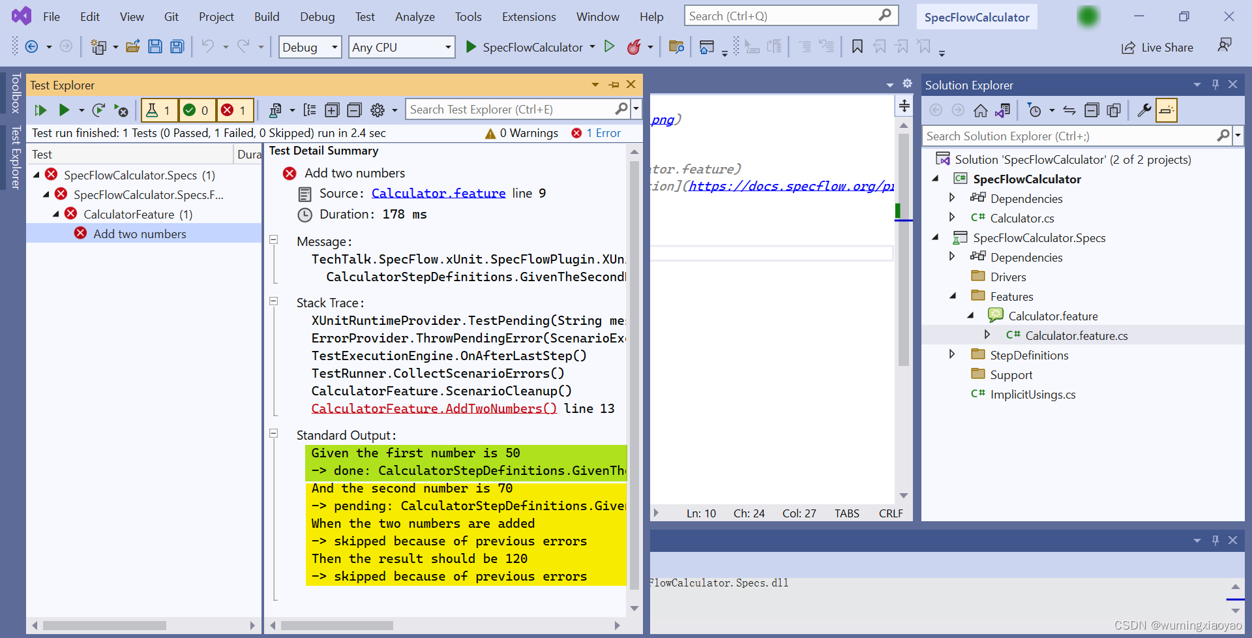Open Pending Changes Filter clock icon
The height and width of the screenshot is (638, 1252).
(x=1034, y=110)
